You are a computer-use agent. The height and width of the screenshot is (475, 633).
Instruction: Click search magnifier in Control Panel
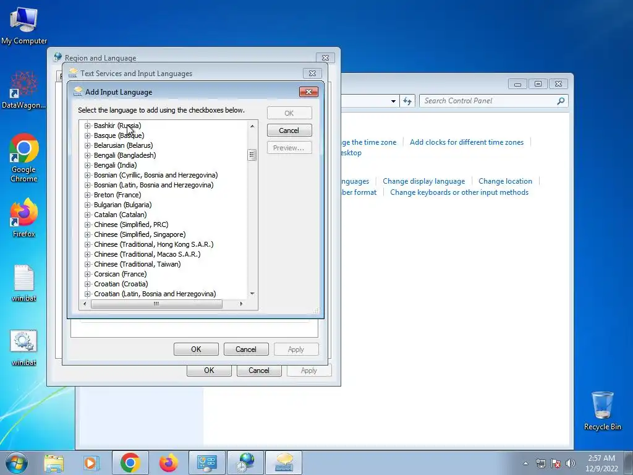coord(561,101)
